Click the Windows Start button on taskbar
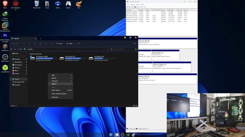The width and height of the screenshot is (245, 137). (x=111, y=135)
